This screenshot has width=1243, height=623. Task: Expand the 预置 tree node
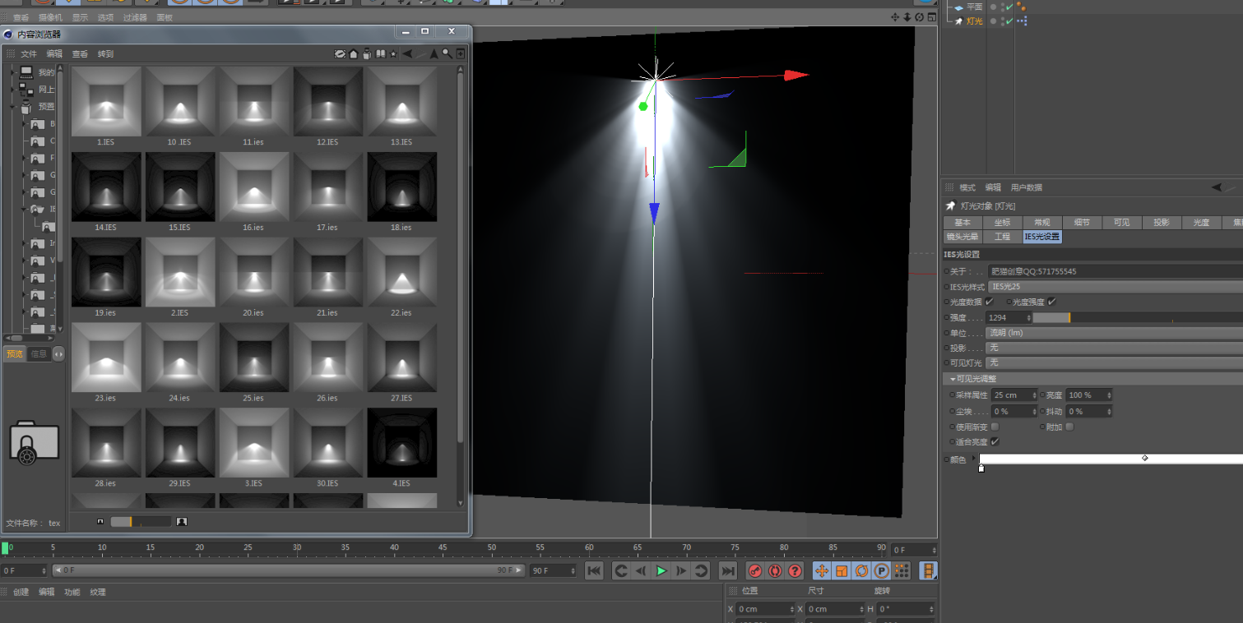[13, 106]
